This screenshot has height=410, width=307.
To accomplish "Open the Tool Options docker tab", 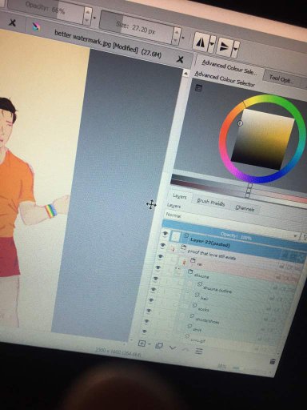I will [x=281, y=78].
